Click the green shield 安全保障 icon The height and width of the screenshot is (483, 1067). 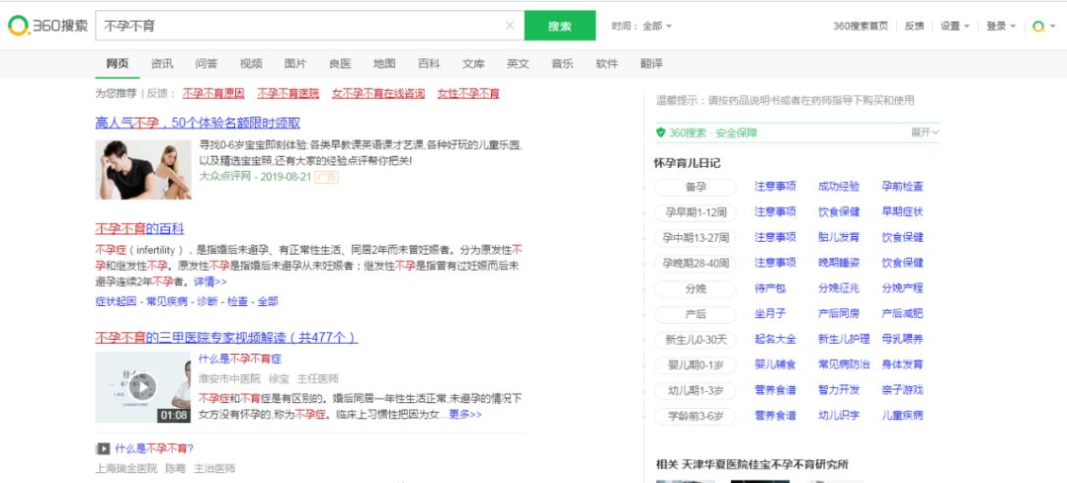[660, 132]
